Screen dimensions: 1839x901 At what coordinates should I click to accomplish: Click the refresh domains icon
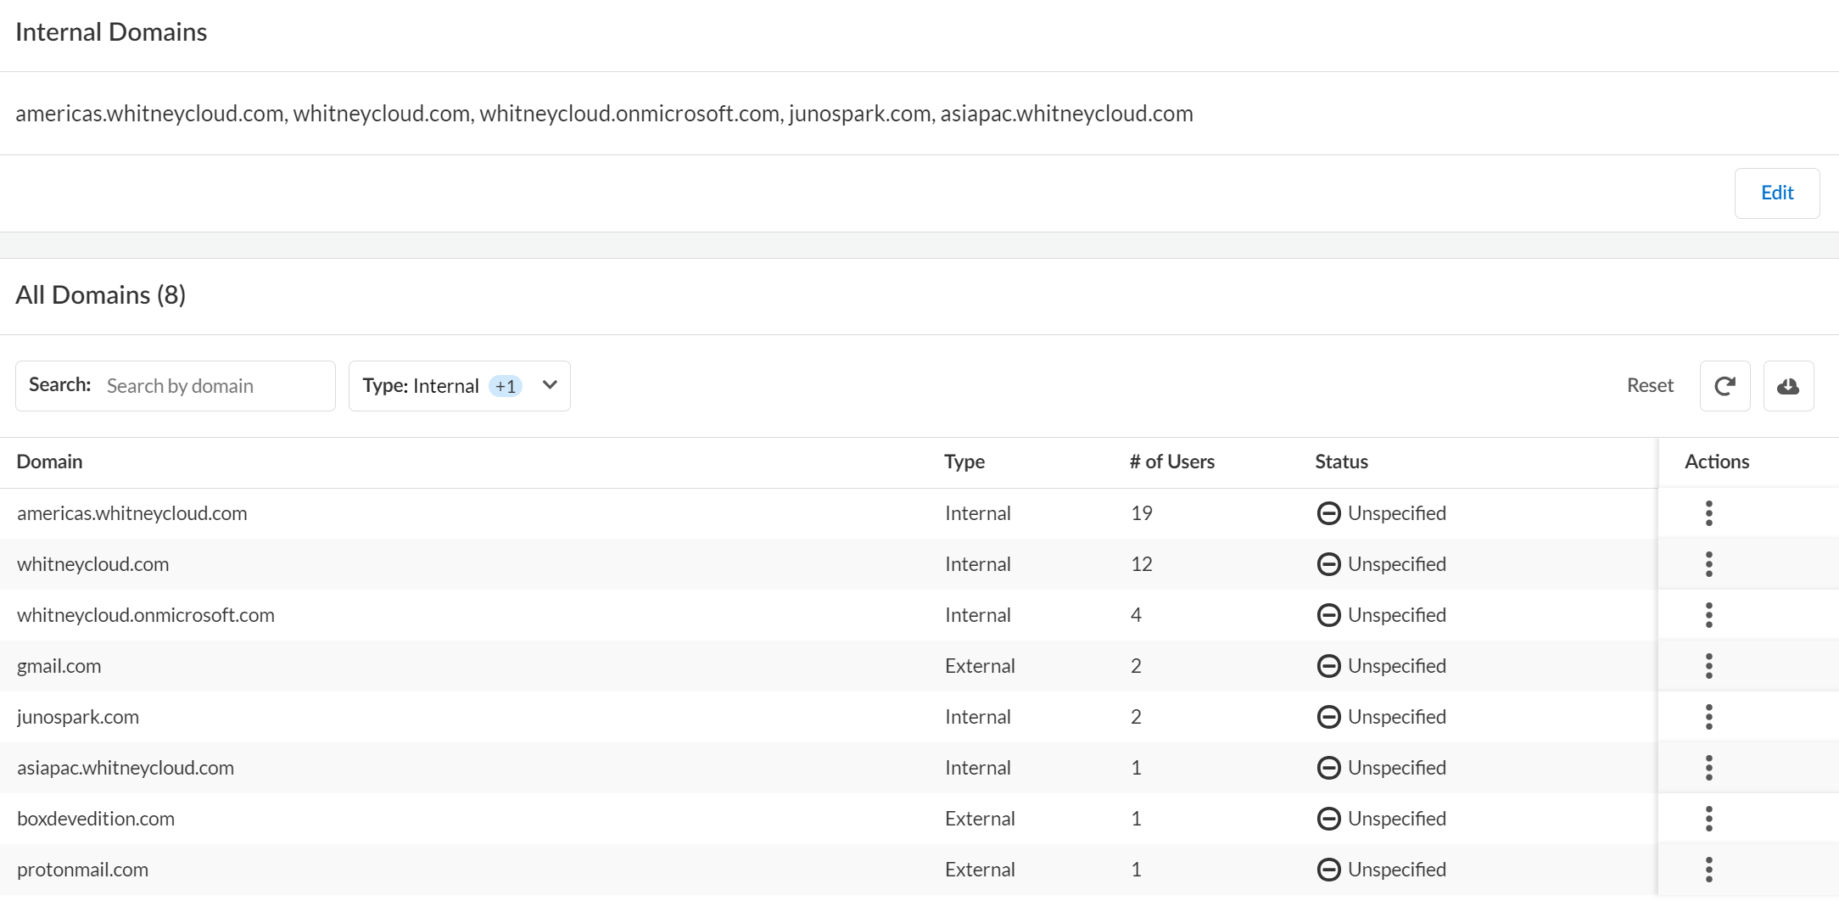1724,386
